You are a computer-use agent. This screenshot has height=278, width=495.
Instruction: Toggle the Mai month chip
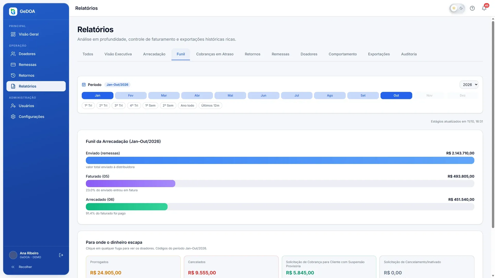tap(230, 95)
